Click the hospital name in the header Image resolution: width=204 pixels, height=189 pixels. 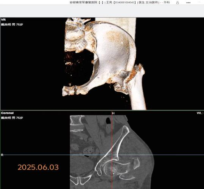coord(84,3)
